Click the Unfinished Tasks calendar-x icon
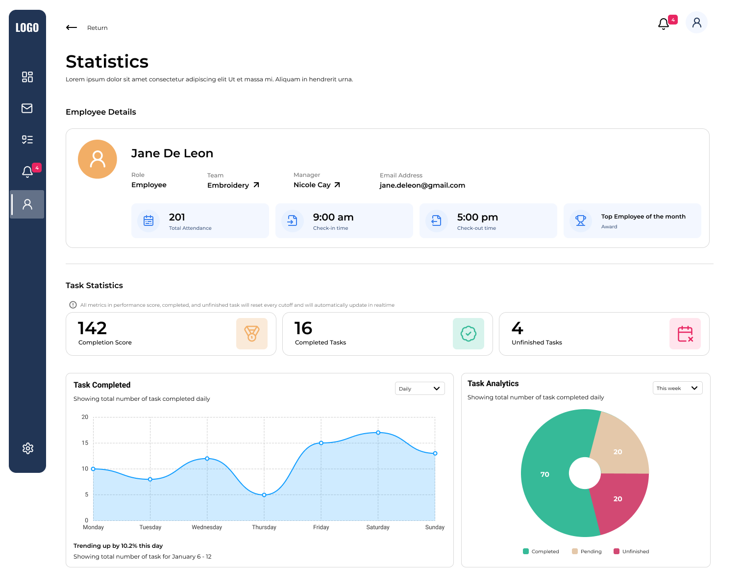 click(685, 334)
